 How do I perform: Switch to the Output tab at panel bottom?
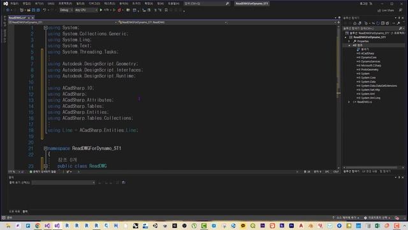pos(25,211)
